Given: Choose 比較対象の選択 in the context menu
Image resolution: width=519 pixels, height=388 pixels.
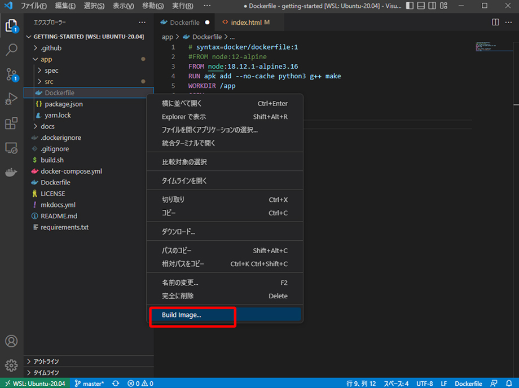Looking at the screenshot, I should (x=225, y=162).
